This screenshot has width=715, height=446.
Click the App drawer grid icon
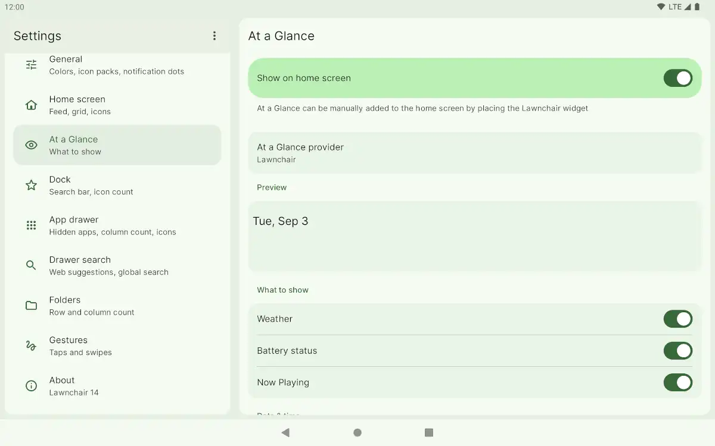point(31,225)
